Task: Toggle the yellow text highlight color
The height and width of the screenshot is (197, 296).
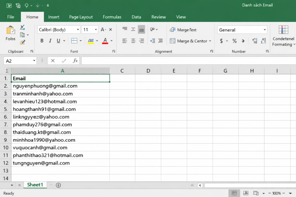Action: coord(90,40)
